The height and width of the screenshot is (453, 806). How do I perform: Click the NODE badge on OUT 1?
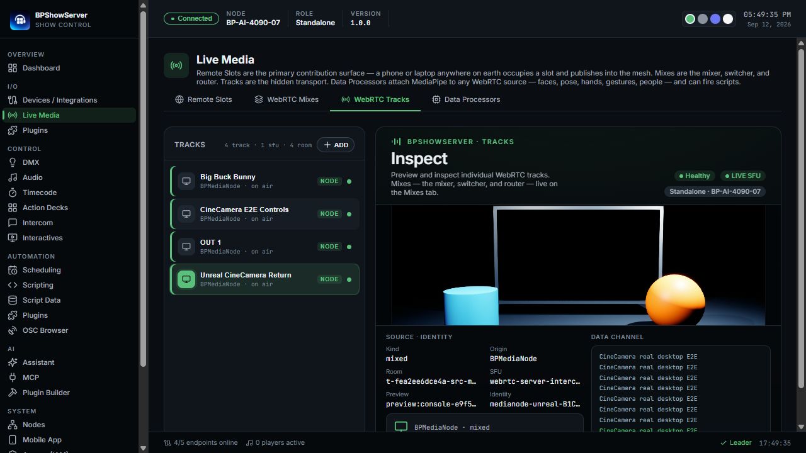[x=329, y=247]
